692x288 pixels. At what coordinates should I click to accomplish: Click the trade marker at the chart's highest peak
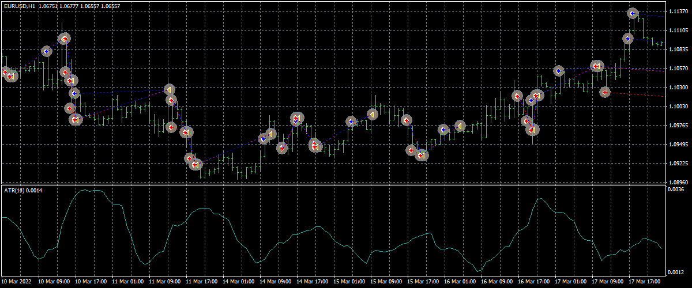[x=633, y=13]
